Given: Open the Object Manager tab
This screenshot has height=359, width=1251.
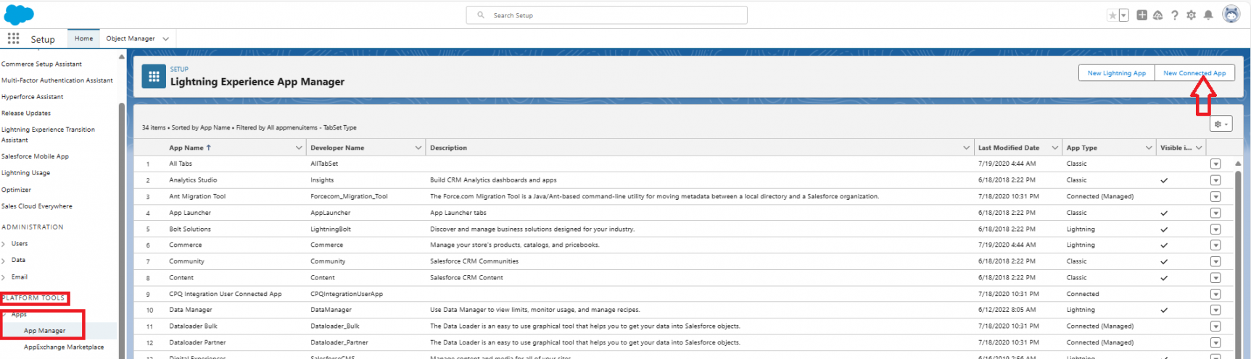Looking at the screenshot, I should pyautogui.click(x=131, y=39).
